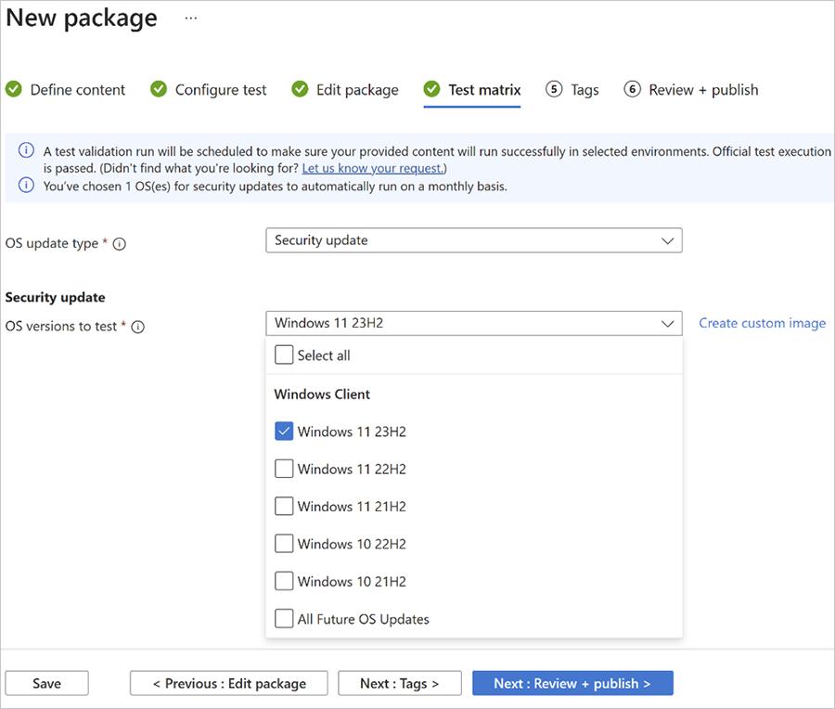The height and width of the screenshot is (709, 835).
Task: Follow the Let us know your request link
Action: (374, 168)
